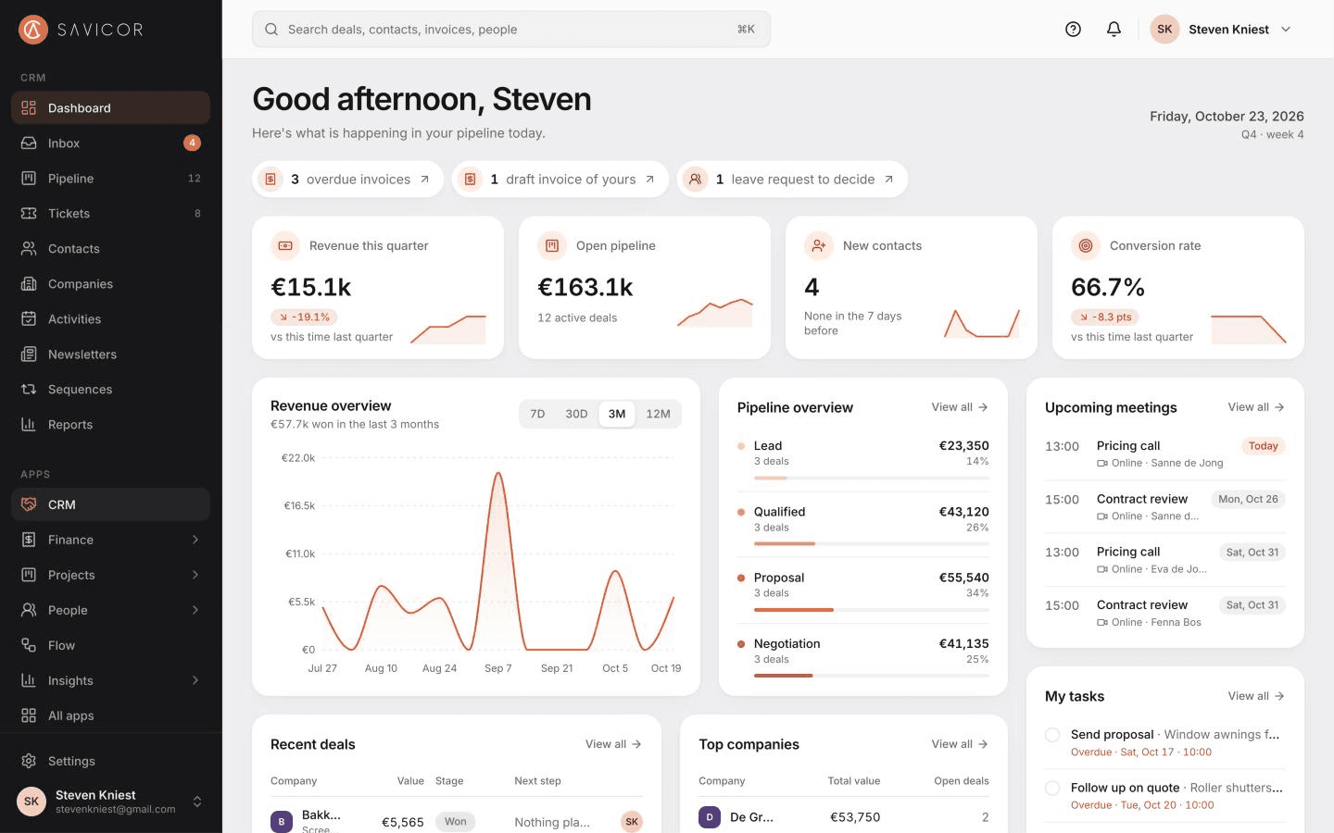Open Activities via the calendar icon
Screen dimensions: 1334x833
[29, 319]
